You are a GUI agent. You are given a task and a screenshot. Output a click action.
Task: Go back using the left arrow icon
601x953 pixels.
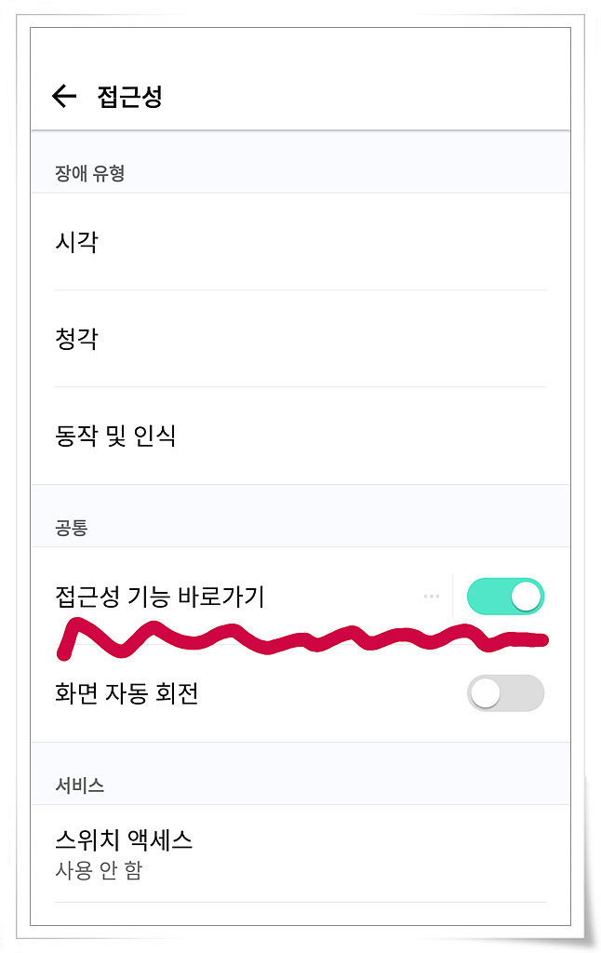click(x=64, y=96)
